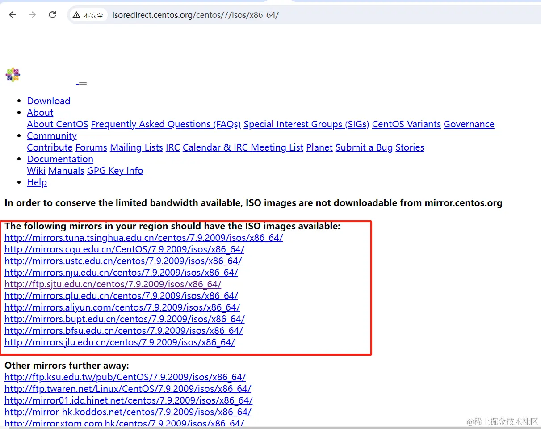Open the mirrors.bupt.edu.cn mirror
The width and height of the screenshot is (541, 429).
pos(125,319)
